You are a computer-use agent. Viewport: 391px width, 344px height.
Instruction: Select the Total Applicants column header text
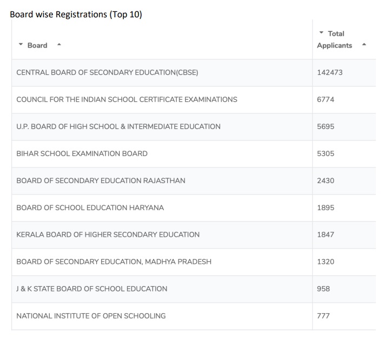pos(335,40)
